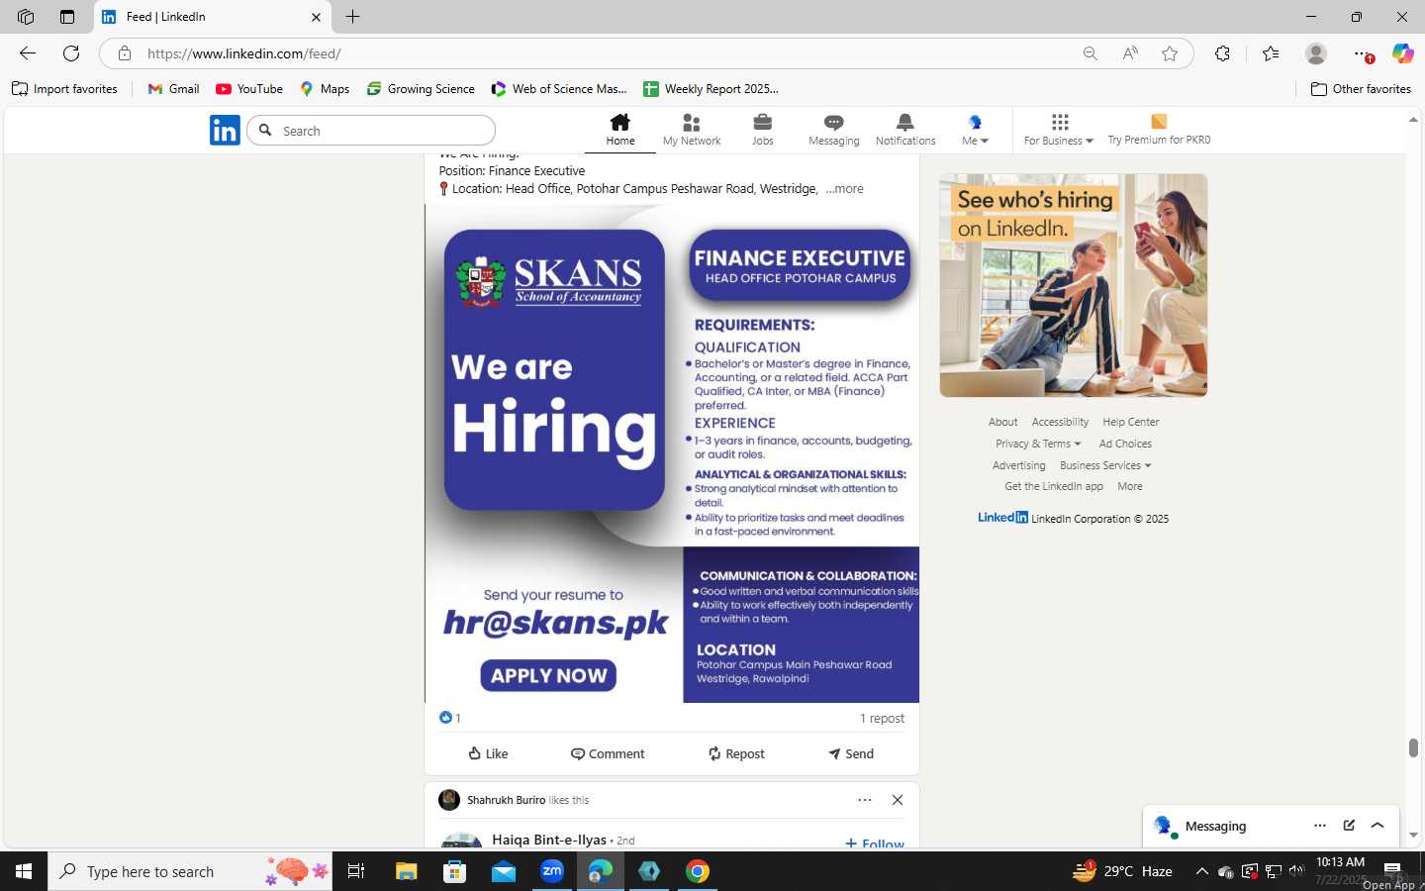Send the SKANS hiring post
The image size is (1425, 891).
pos(851,753)
